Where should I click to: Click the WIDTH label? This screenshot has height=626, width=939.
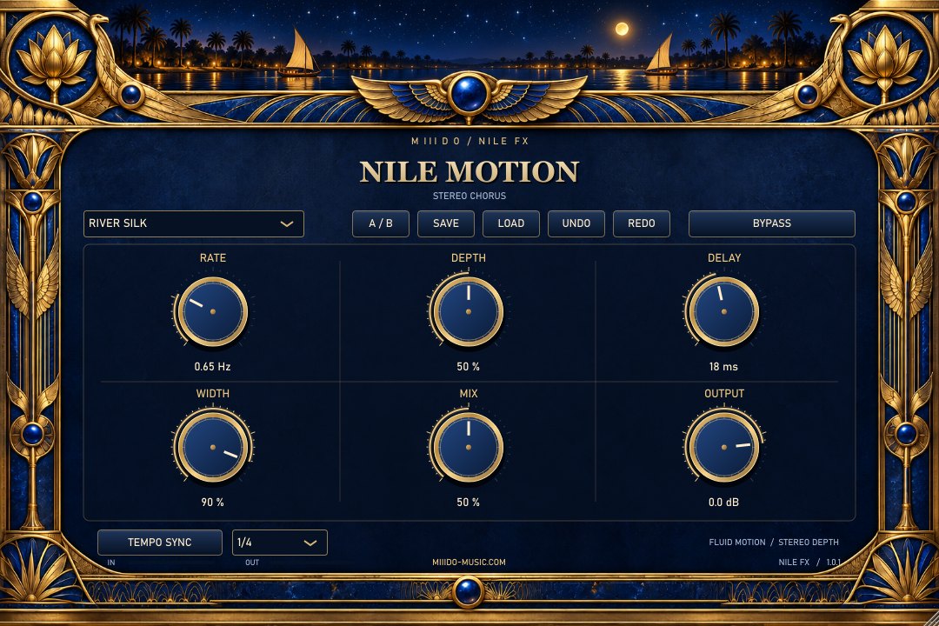pos(213,394)
